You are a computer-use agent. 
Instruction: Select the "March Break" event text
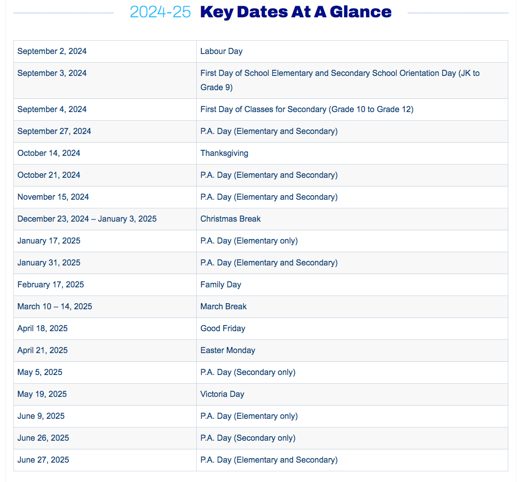pos(223,307)
